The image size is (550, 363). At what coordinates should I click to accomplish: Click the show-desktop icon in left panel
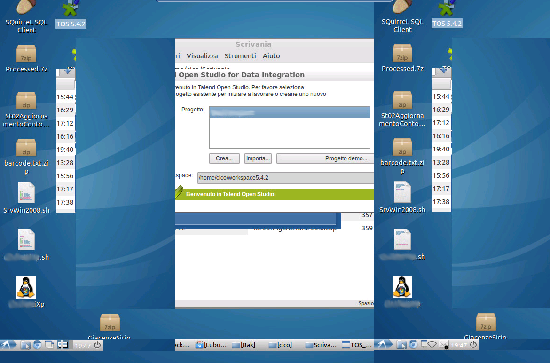click(49, 345)
